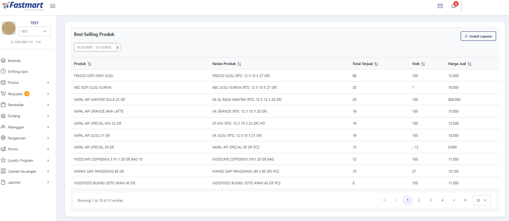
Task: Click the date range input field
Action: pos(94,47)
